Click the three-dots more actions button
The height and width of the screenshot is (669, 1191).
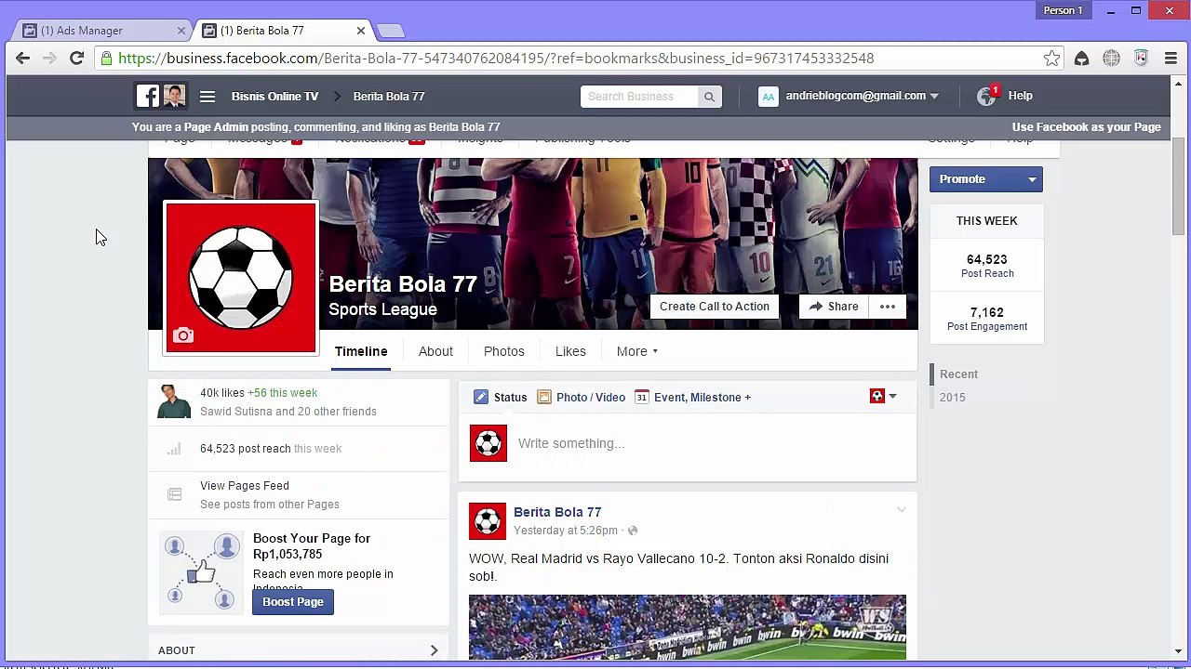pos(888,307)
